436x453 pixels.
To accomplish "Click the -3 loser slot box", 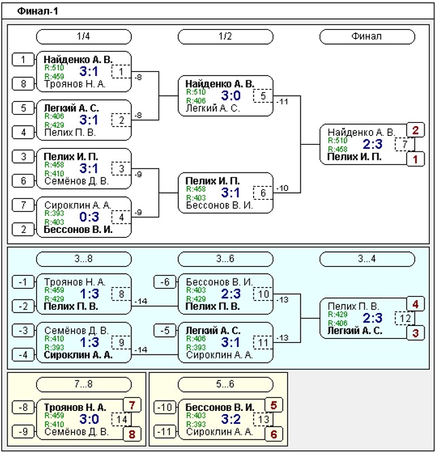I will click(x=23, y=330).
